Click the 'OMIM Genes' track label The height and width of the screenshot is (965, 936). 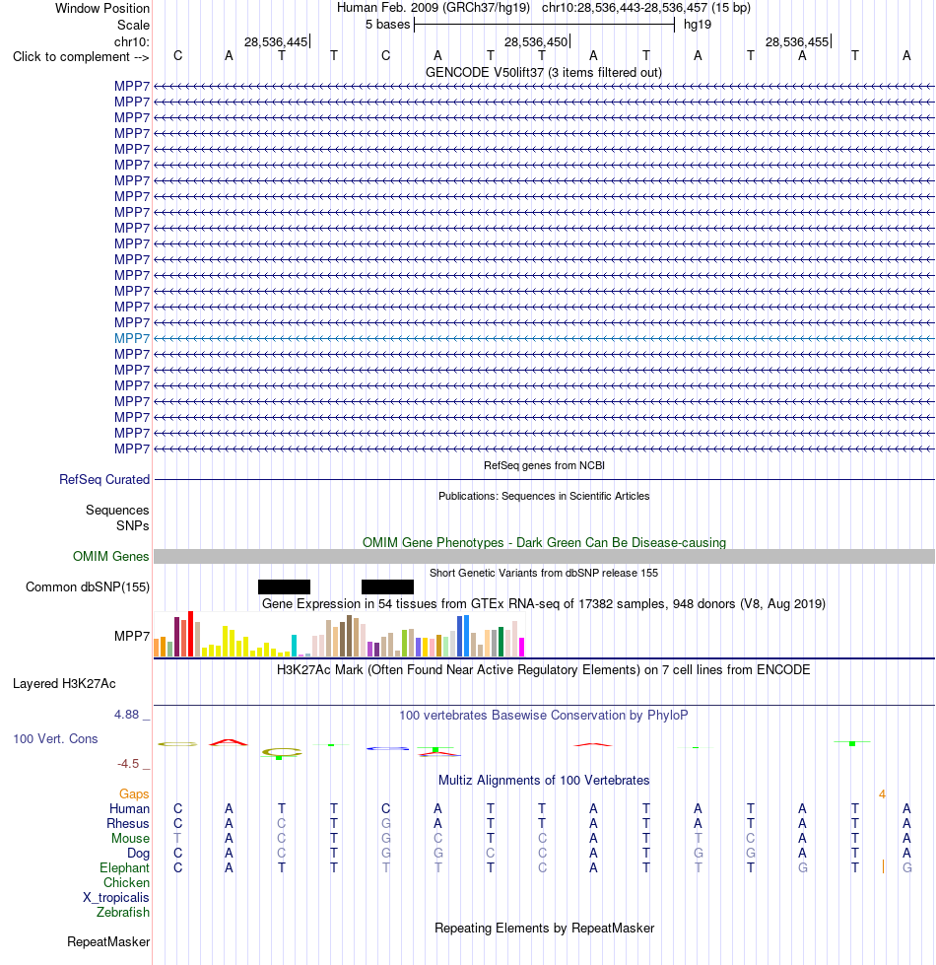click(110, 556)
